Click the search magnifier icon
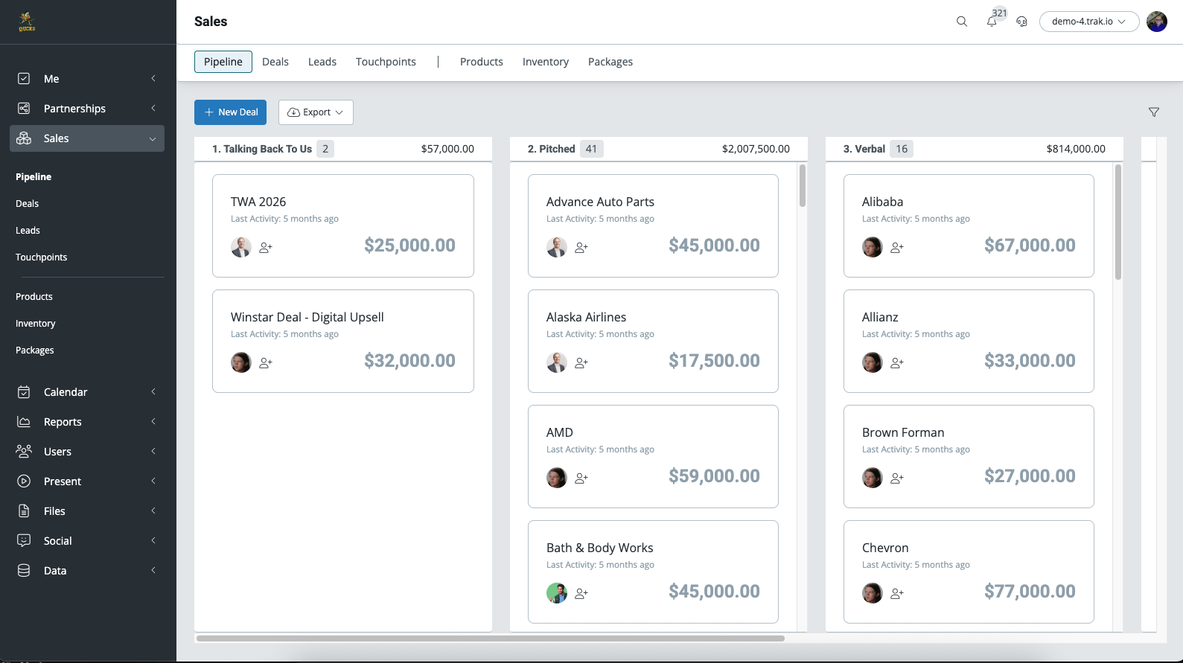This screenshot has width=1183, height=663. pyautogui.click(x=962, y=22)
